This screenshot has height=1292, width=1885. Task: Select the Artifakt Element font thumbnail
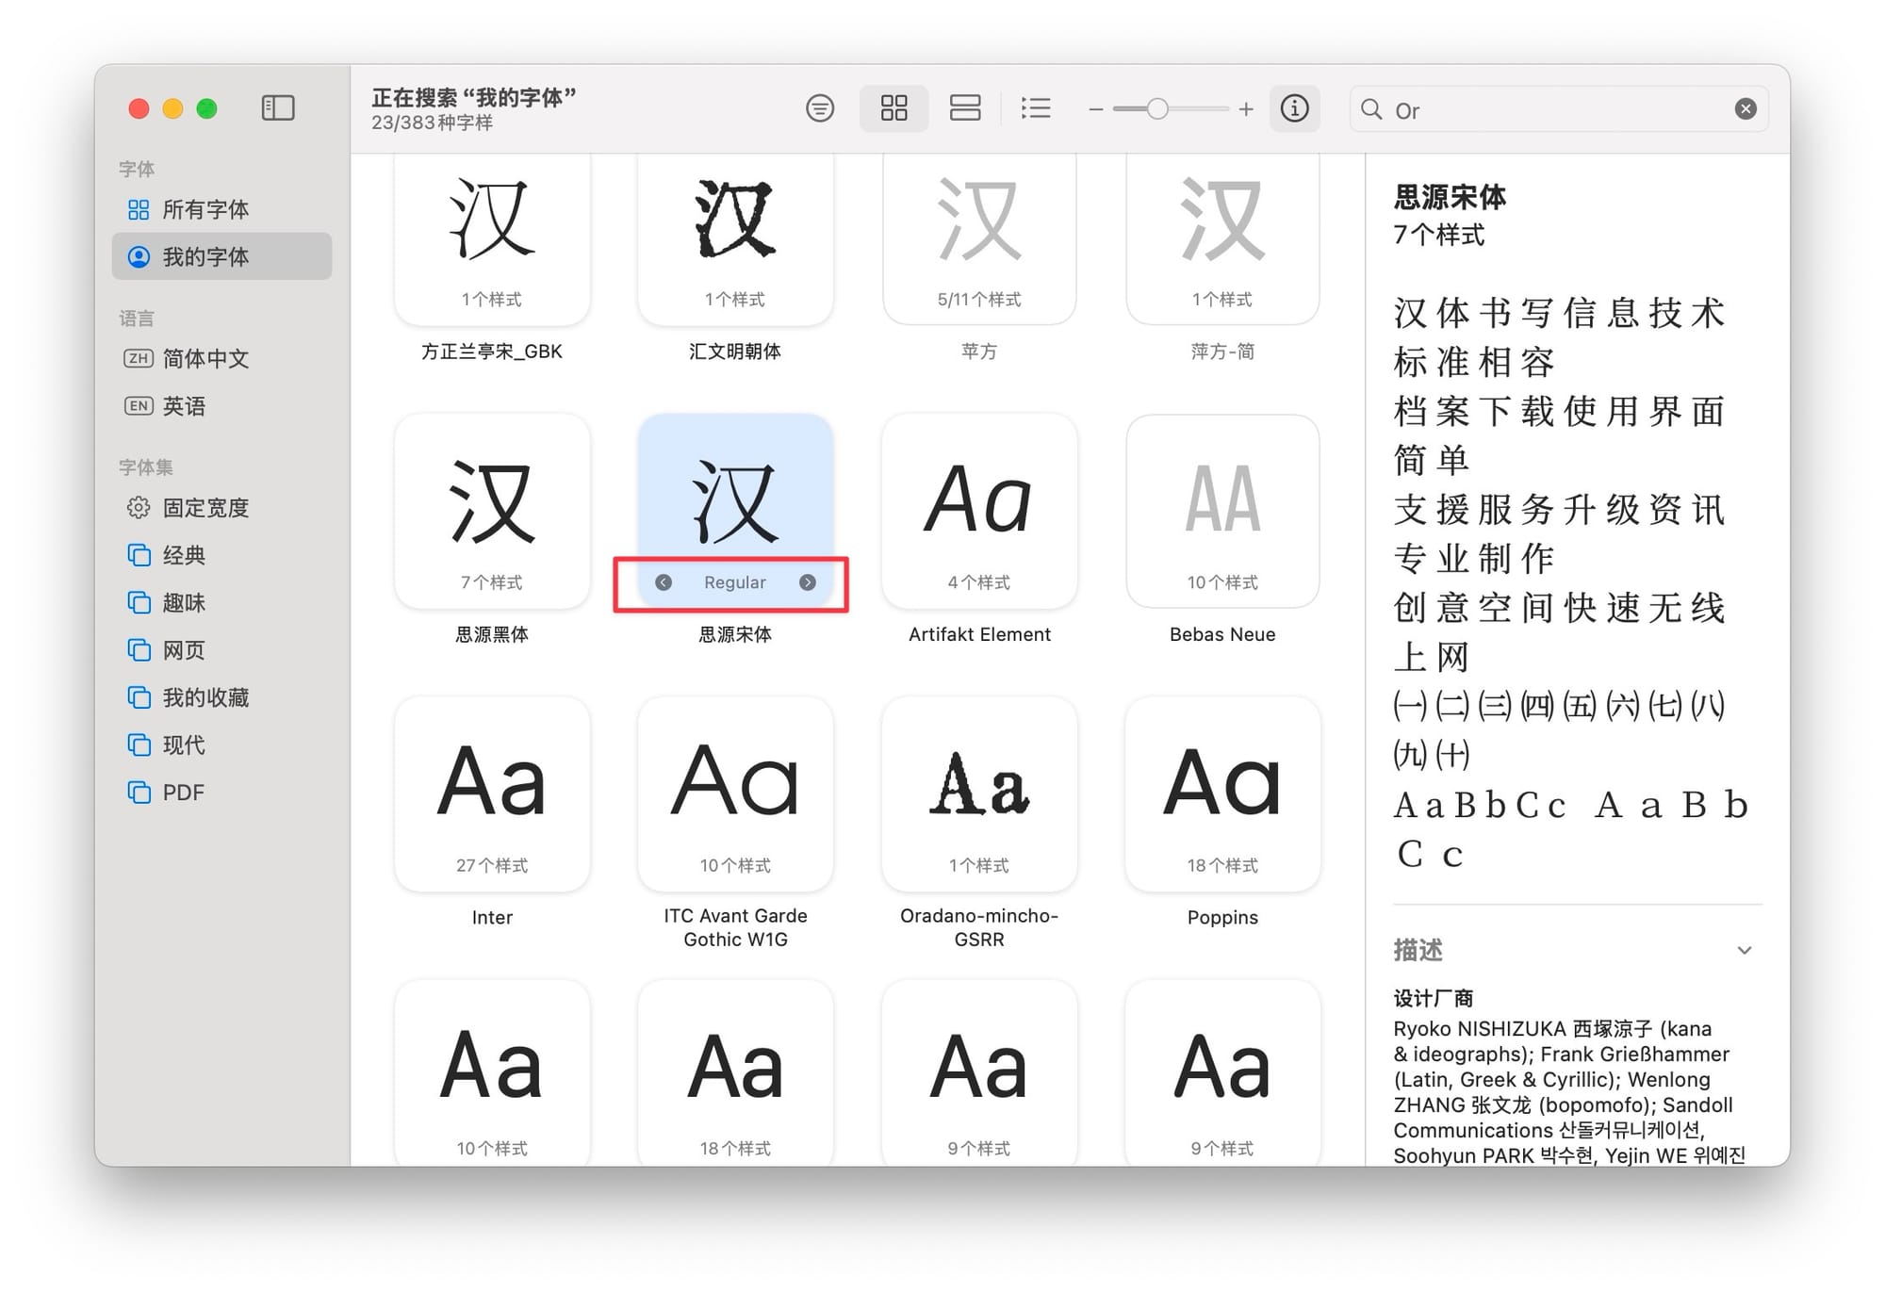pyautogui.click(x=979, y=512)
